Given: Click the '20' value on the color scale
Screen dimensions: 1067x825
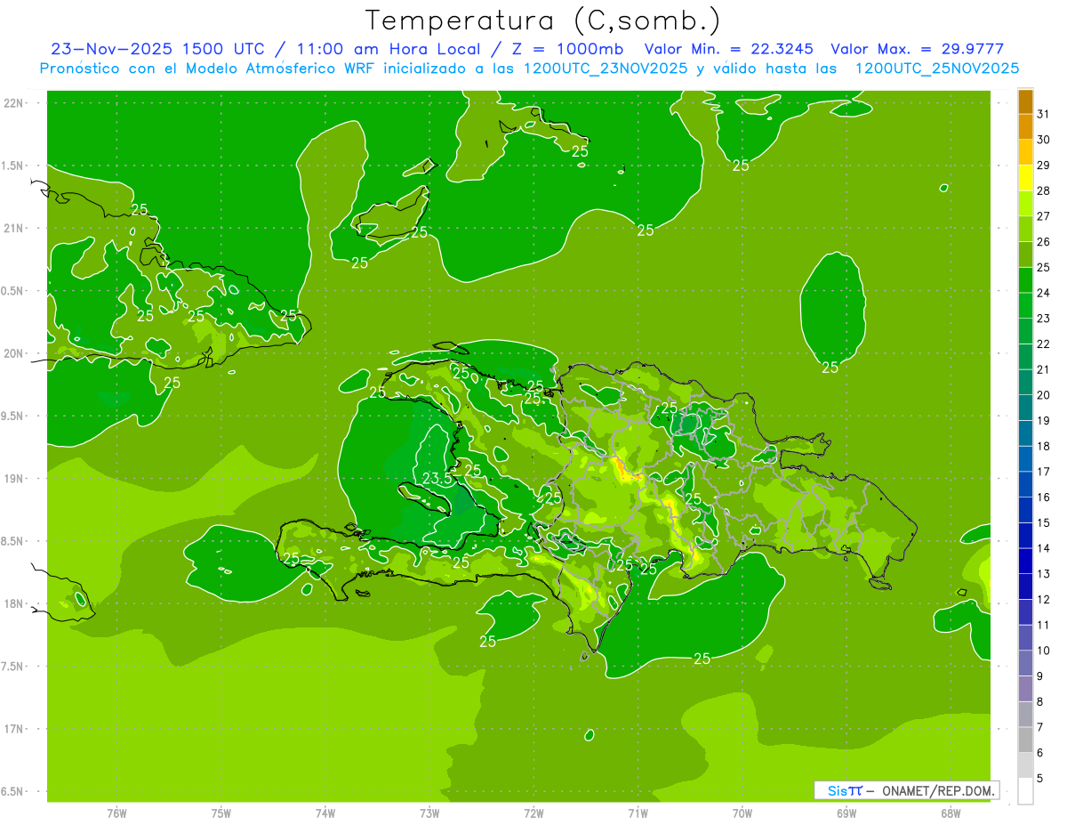Looking at the screenshot, I should pos(1044,395).
